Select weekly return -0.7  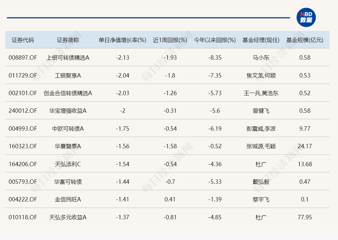click(x=170, y=182)
